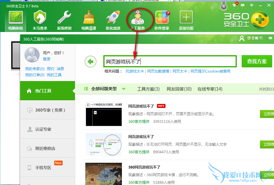274x185 pixels.
Task: Click related question 玩游戏太卡
Action: [135, 71]
